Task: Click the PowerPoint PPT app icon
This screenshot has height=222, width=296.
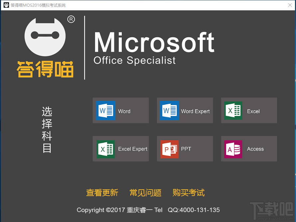Action: (169, 149)
